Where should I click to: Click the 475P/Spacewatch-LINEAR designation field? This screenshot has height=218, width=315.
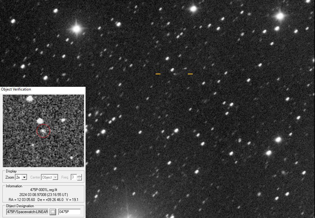(28, 212)
